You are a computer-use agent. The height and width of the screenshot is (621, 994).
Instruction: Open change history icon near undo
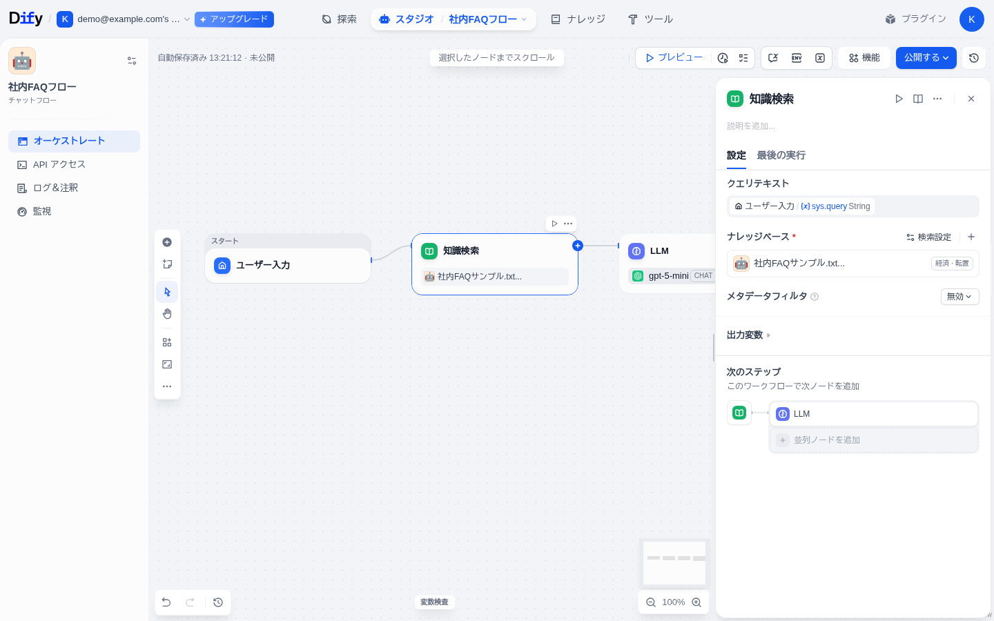(218, 602)
